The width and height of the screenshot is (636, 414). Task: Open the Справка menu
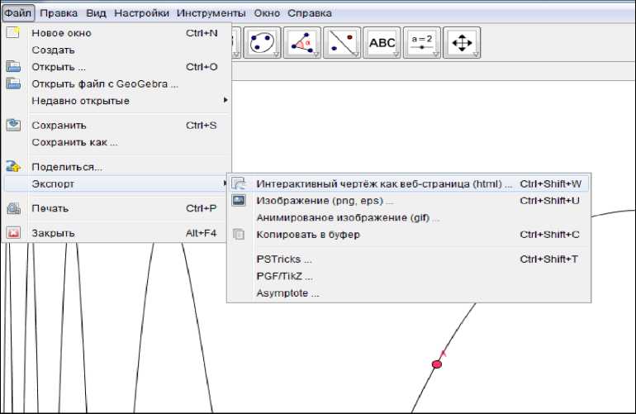[x=310, y=13]
